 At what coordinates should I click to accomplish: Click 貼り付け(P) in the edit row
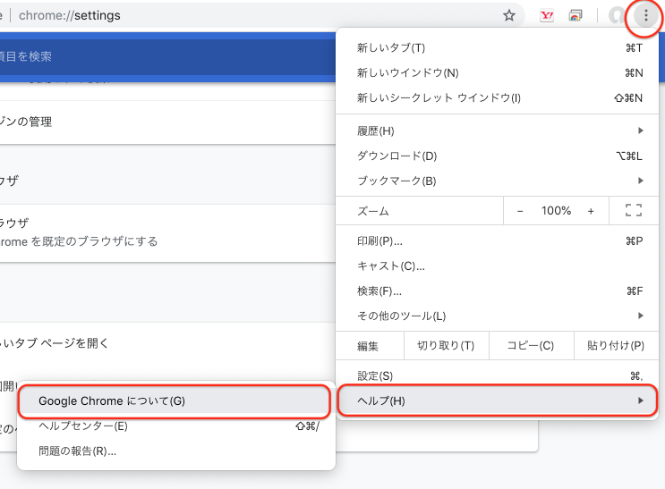point(616,346)
